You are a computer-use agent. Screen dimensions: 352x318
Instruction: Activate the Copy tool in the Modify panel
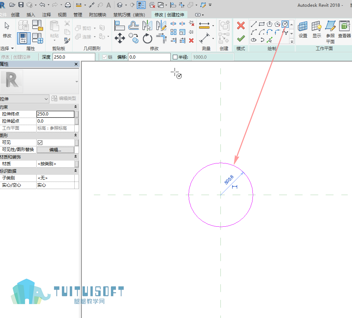tap(133, 38)
